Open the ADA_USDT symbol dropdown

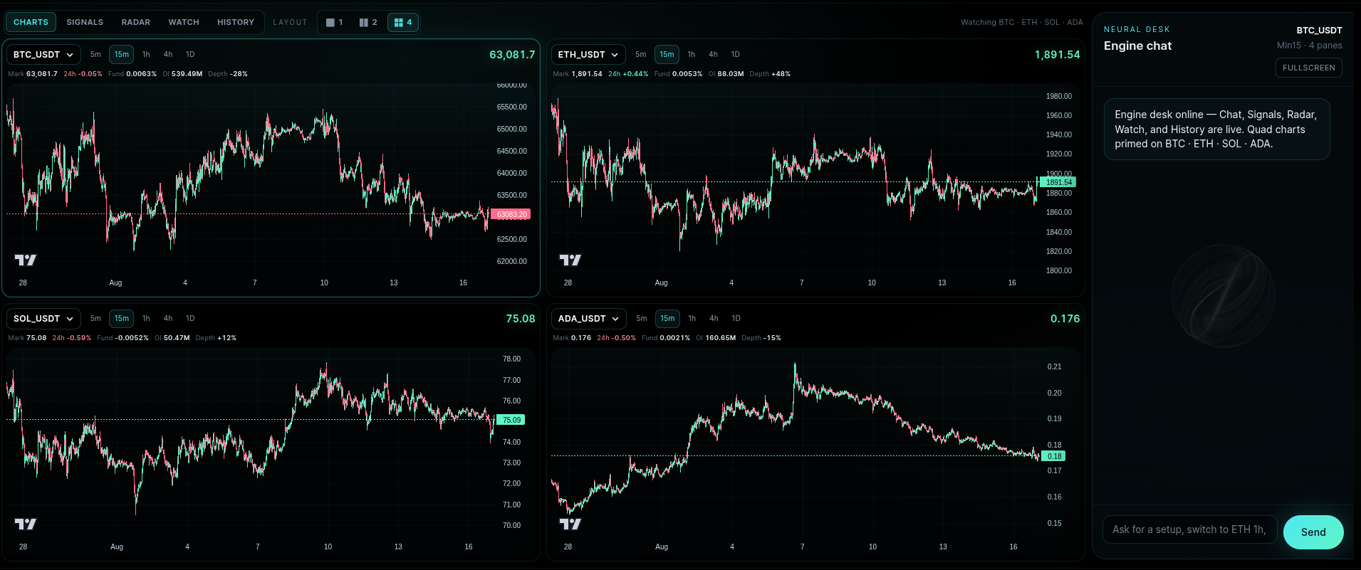click(588, 318)
